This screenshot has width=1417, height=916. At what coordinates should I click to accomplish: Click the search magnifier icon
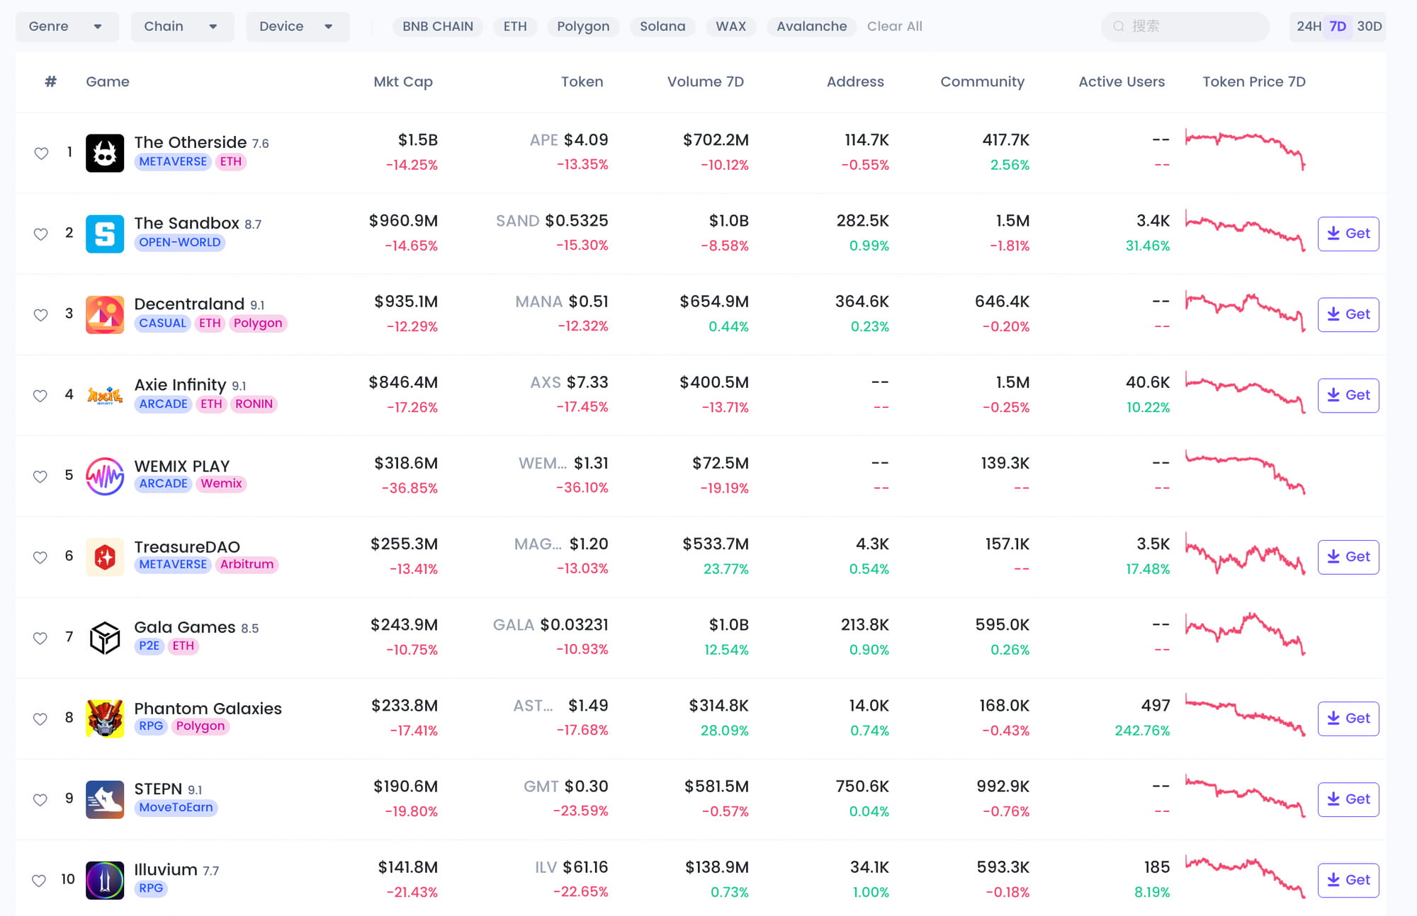(x=1119, y=26)
